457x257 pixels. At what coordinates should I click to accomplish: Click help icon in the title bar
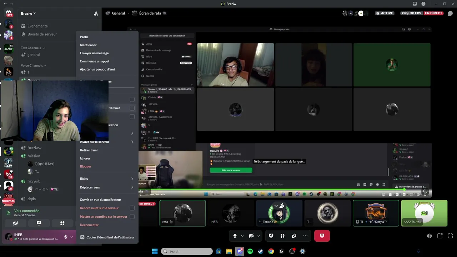pyautogui.click(x=423, y=4)
